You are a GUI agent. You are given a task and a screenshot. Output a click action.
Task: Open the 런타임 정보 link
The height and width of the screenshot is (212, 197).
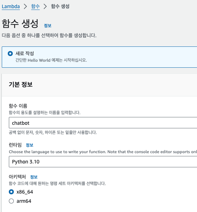coord(29,145)
